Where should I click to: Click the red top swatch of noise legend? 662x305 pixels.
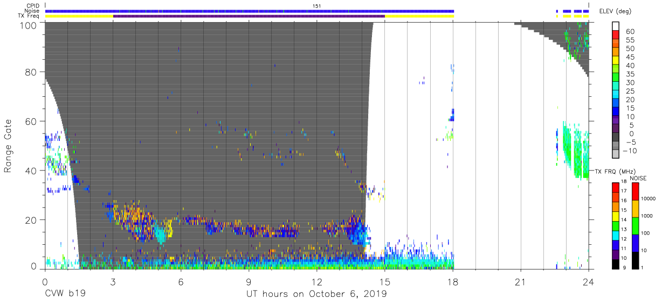(x=635, y=191)
